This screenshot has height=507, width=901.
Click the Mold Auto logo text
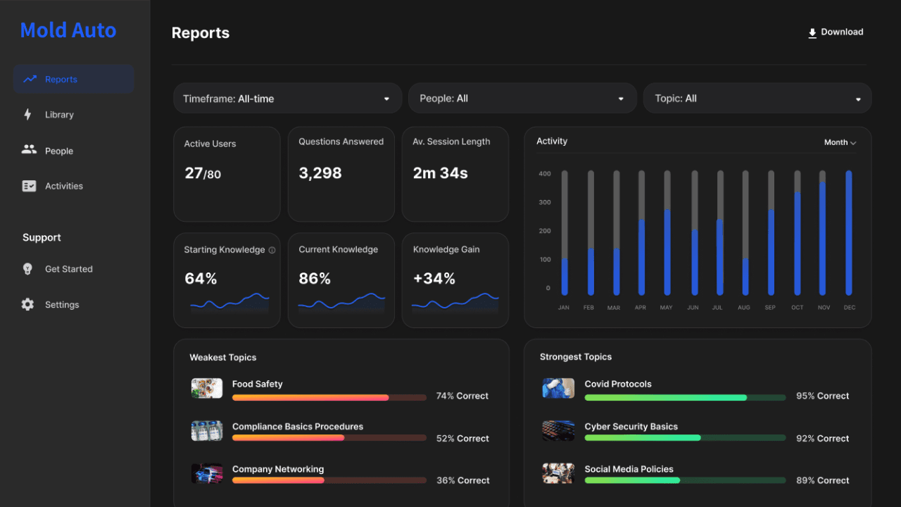point(68,30)
